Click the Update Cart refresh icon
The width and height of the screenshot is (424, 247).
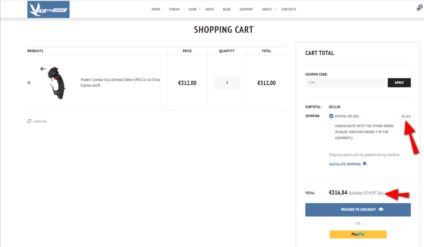(x=29, y=121)
